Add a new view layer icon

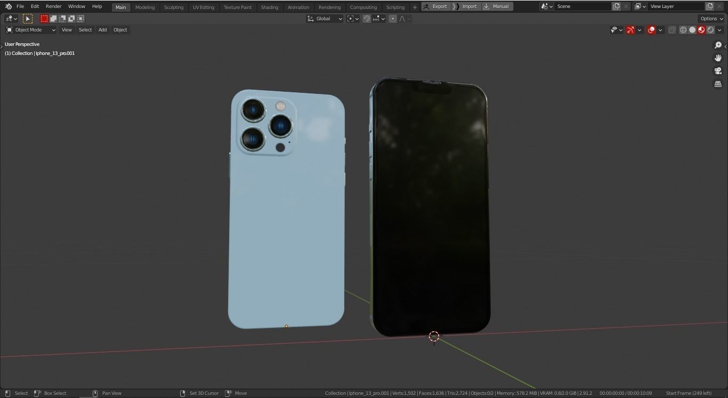point(710,6)
